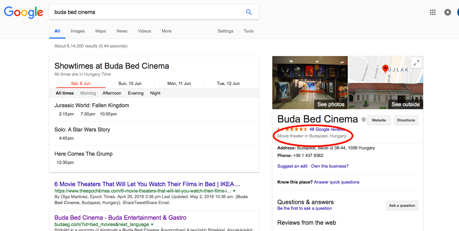
Task: Open the Tools search options
Action: coord(248,31)
